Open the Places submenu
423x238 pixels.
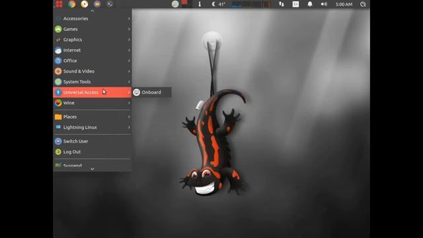[93, 117]
